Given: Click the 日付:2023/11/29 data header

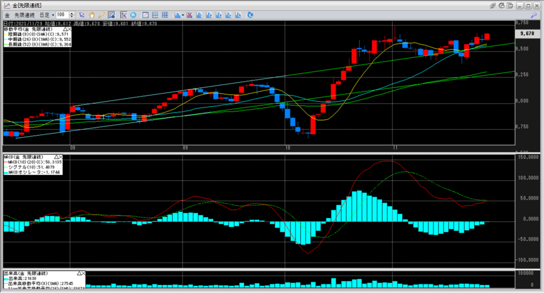Looking at the screenshot, I should pos(23,24).
